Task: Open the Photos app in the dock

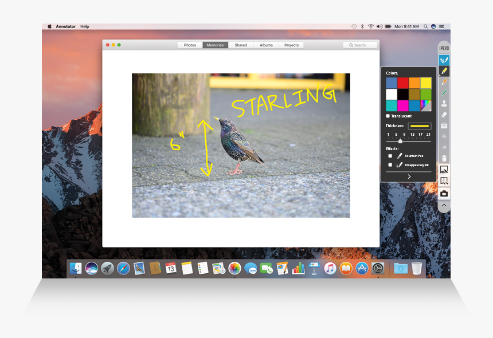Action: coord(234,269)
